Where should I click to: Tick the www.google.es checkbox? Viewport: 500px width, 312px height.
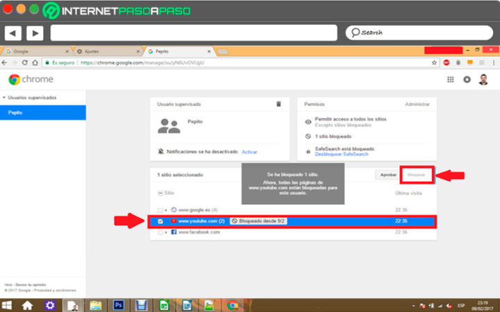point(160,210)
